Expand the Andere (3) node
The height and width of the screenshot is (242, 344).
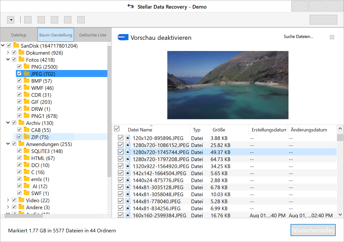[x=8, y=207]
